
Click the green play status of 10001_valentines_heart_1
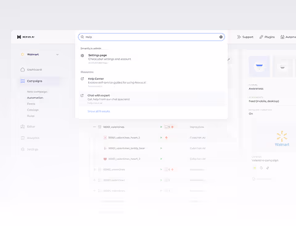pos(161,138)
